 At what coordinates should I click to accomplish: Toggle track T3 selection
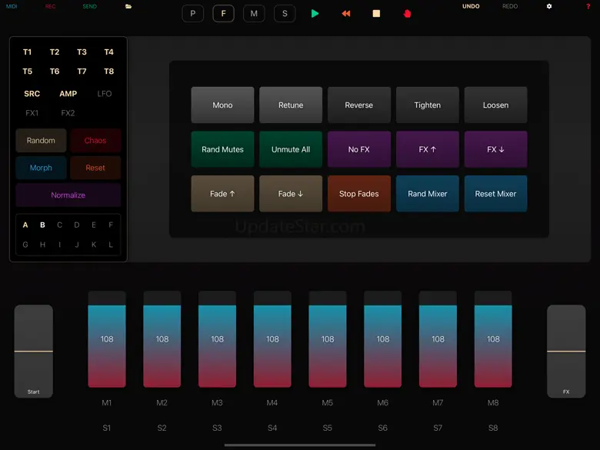point(82,52)
